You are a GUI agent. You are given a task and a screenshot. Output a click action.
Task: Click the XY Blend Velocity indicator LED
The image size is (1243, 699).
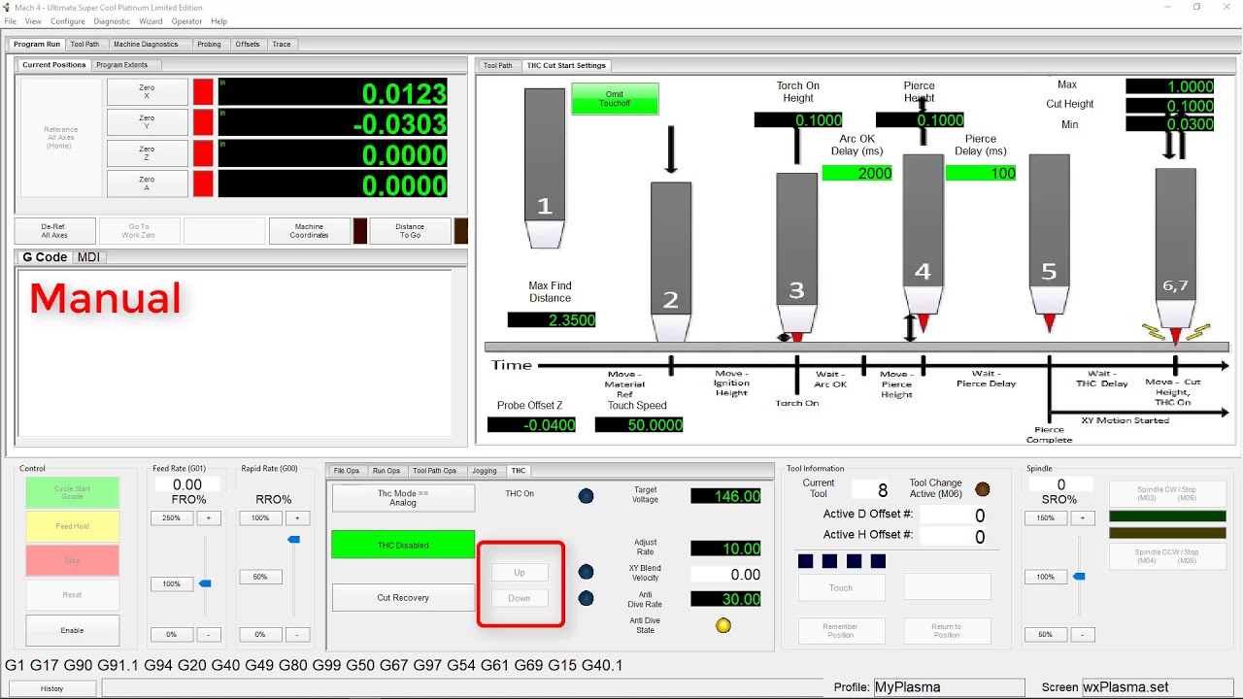[x=586, y=573]
